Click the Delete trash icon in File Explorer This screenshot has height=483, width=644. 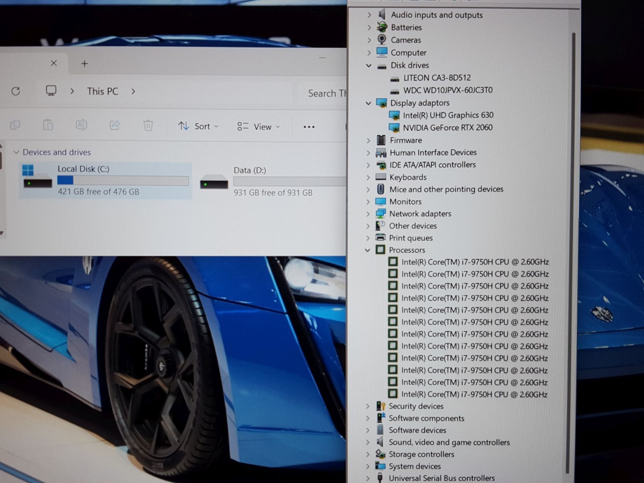tap(148, 126)
